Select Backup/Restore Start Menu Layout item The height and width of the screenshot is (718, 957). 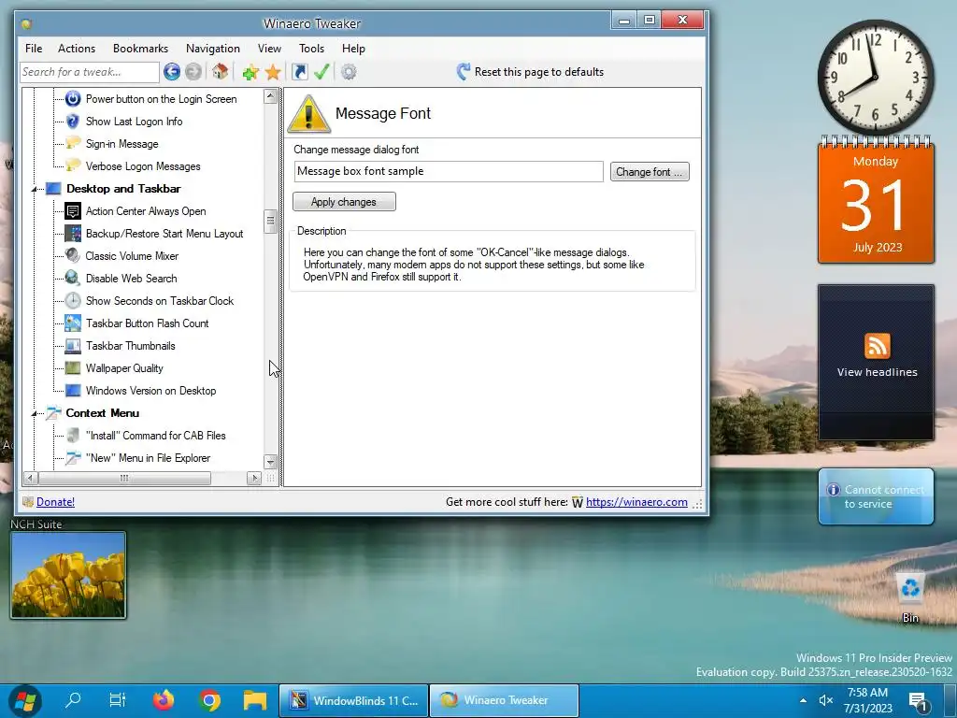[x=164, y=234]
